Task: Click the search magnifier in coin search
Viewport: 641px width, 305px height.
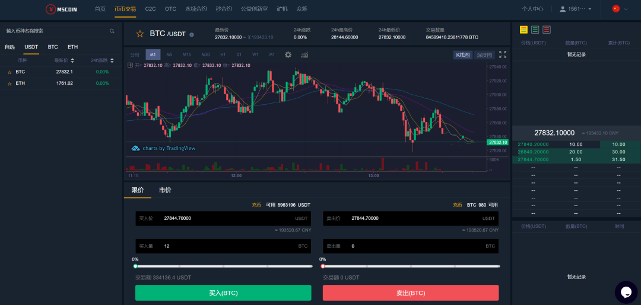Action: 112,31
